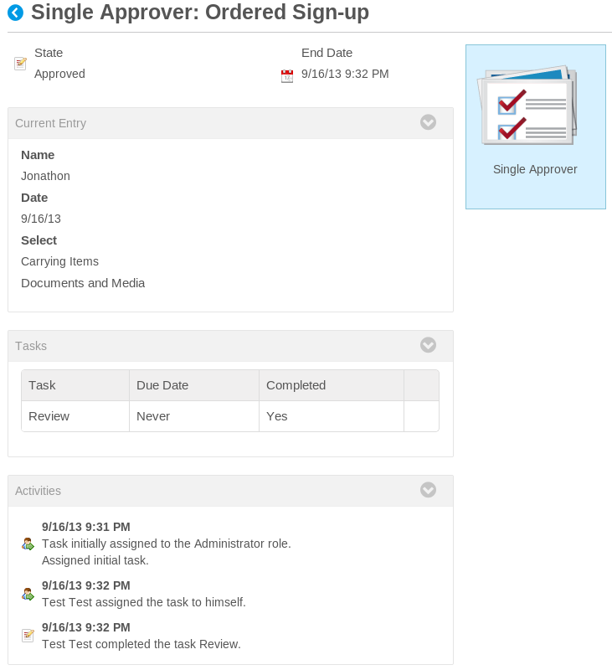Viewport: 612px width, 670px height.
Task: Click icon beside 'assigned the task to himself'
Action: (28, 594)
